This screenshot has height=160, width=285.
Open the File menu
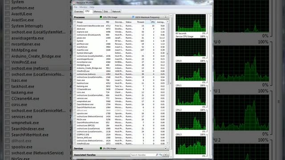point(75,7)
